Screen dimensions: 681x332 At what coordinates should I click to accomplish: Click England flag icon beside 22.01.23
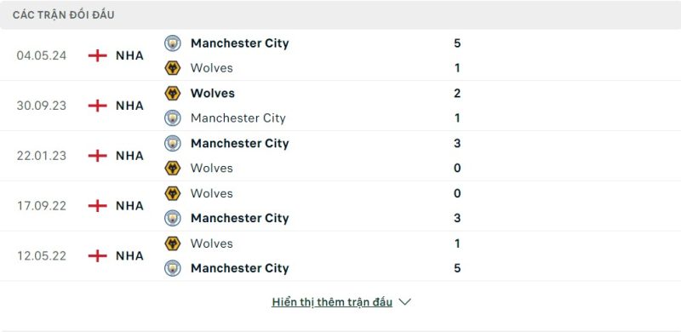(97, 156)
